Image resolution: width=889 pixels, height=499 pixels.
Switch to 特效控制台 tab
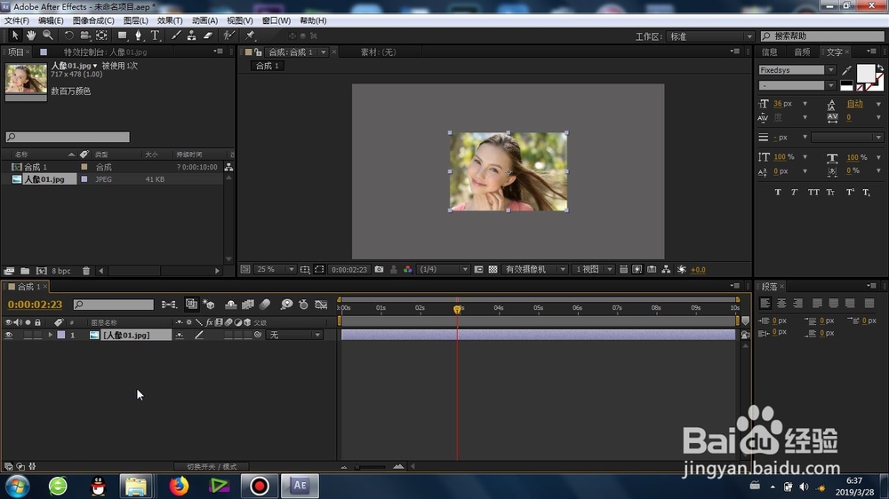coord(105,52)
